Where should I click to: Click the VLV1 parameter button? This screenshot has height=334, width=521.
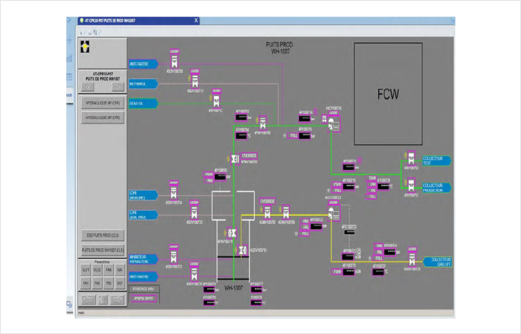coord(86,270)
